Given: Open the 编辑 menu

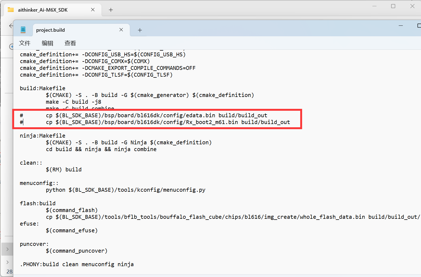Looking at the screenshot, I should 48,43.
